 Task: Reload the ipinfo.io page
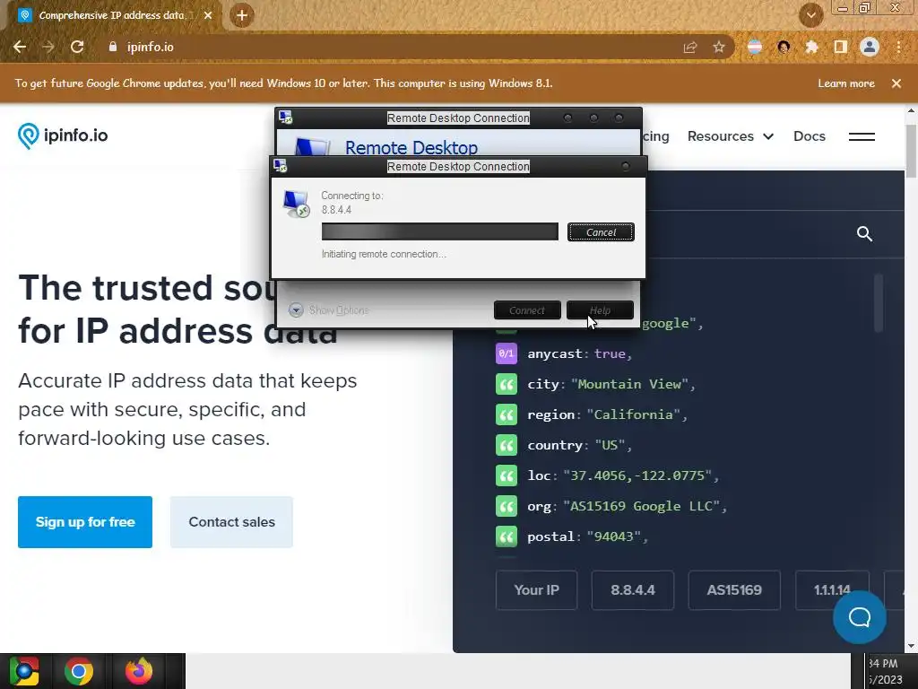click(x=77, y=47)
